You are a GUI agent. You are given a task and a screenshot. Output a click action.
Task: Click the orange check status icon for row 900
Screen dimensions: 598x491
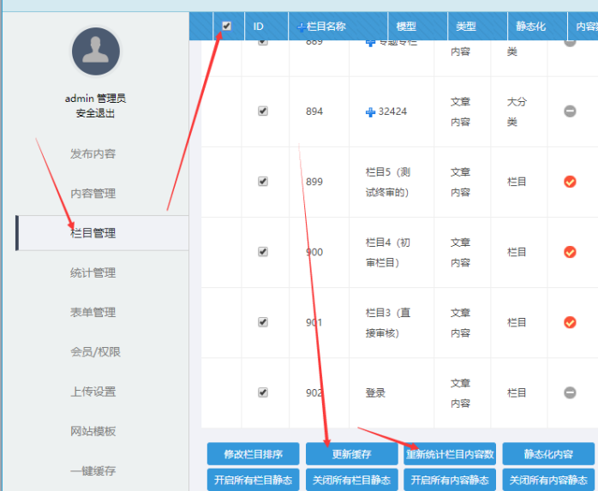click(x=570, y=252)
